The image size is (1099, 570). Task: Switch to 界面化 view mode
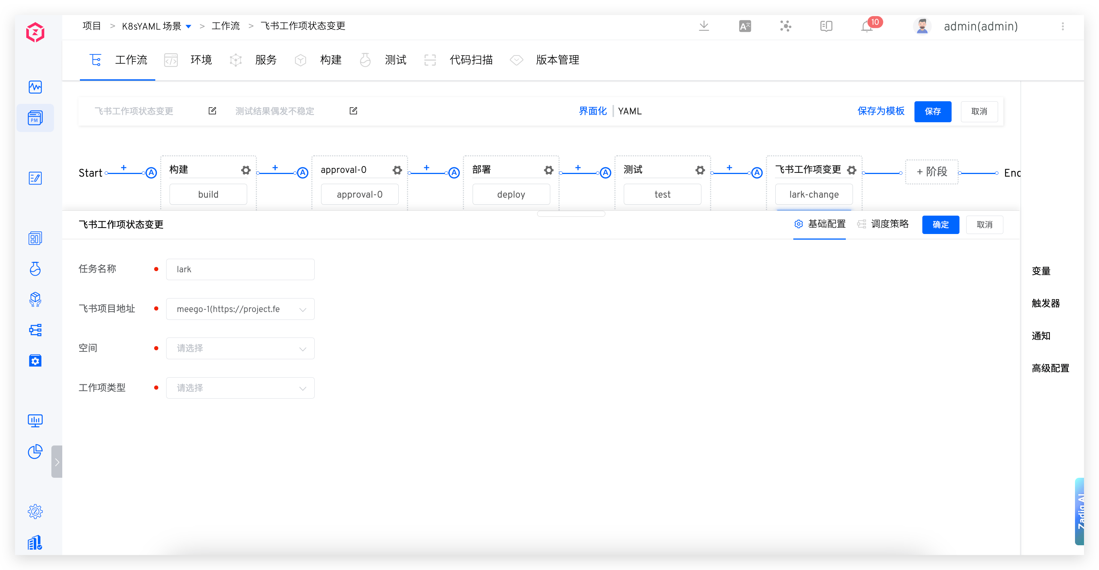pyautogui.click(x=593, y=111)
